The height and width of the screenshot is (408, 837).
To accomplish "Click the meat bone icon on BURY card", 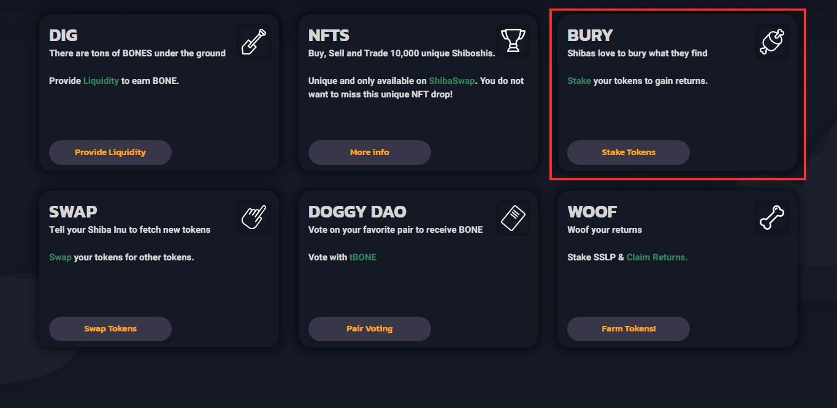I will pos(772,42).
